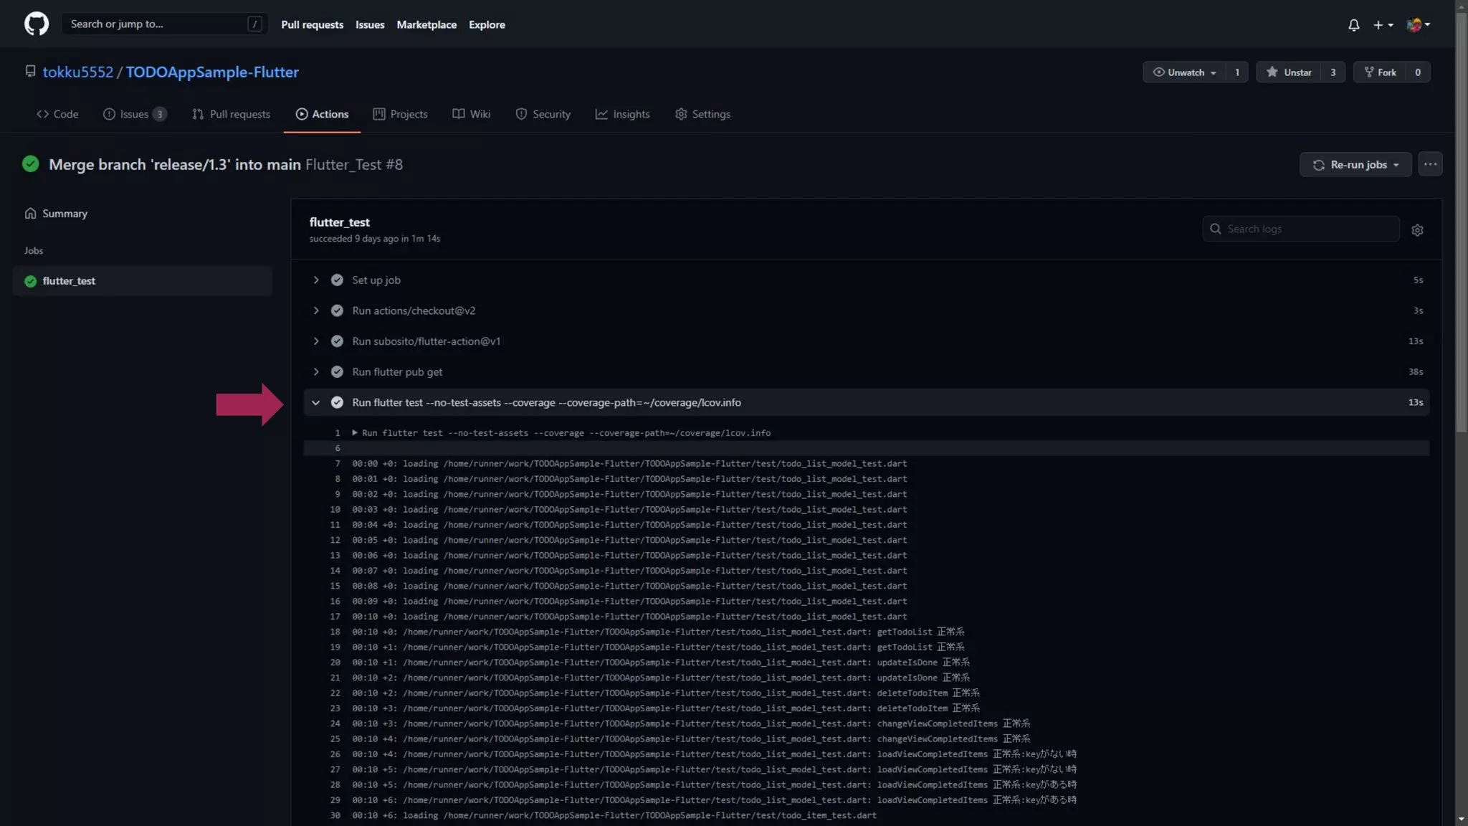Click the GitHub Octocat logo
Image resolution: width=1468 pixels, height=826 pixels.
pyautogui.click(x=37, y=24)
